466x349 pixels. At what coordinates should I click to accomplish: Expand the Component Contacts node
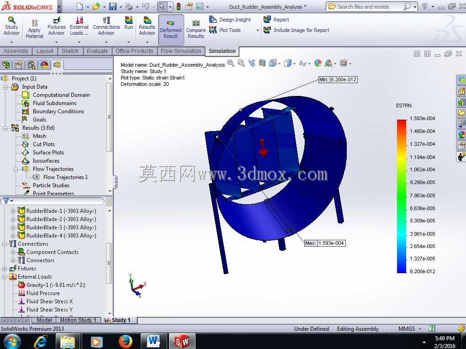click(x=13, y=252)
